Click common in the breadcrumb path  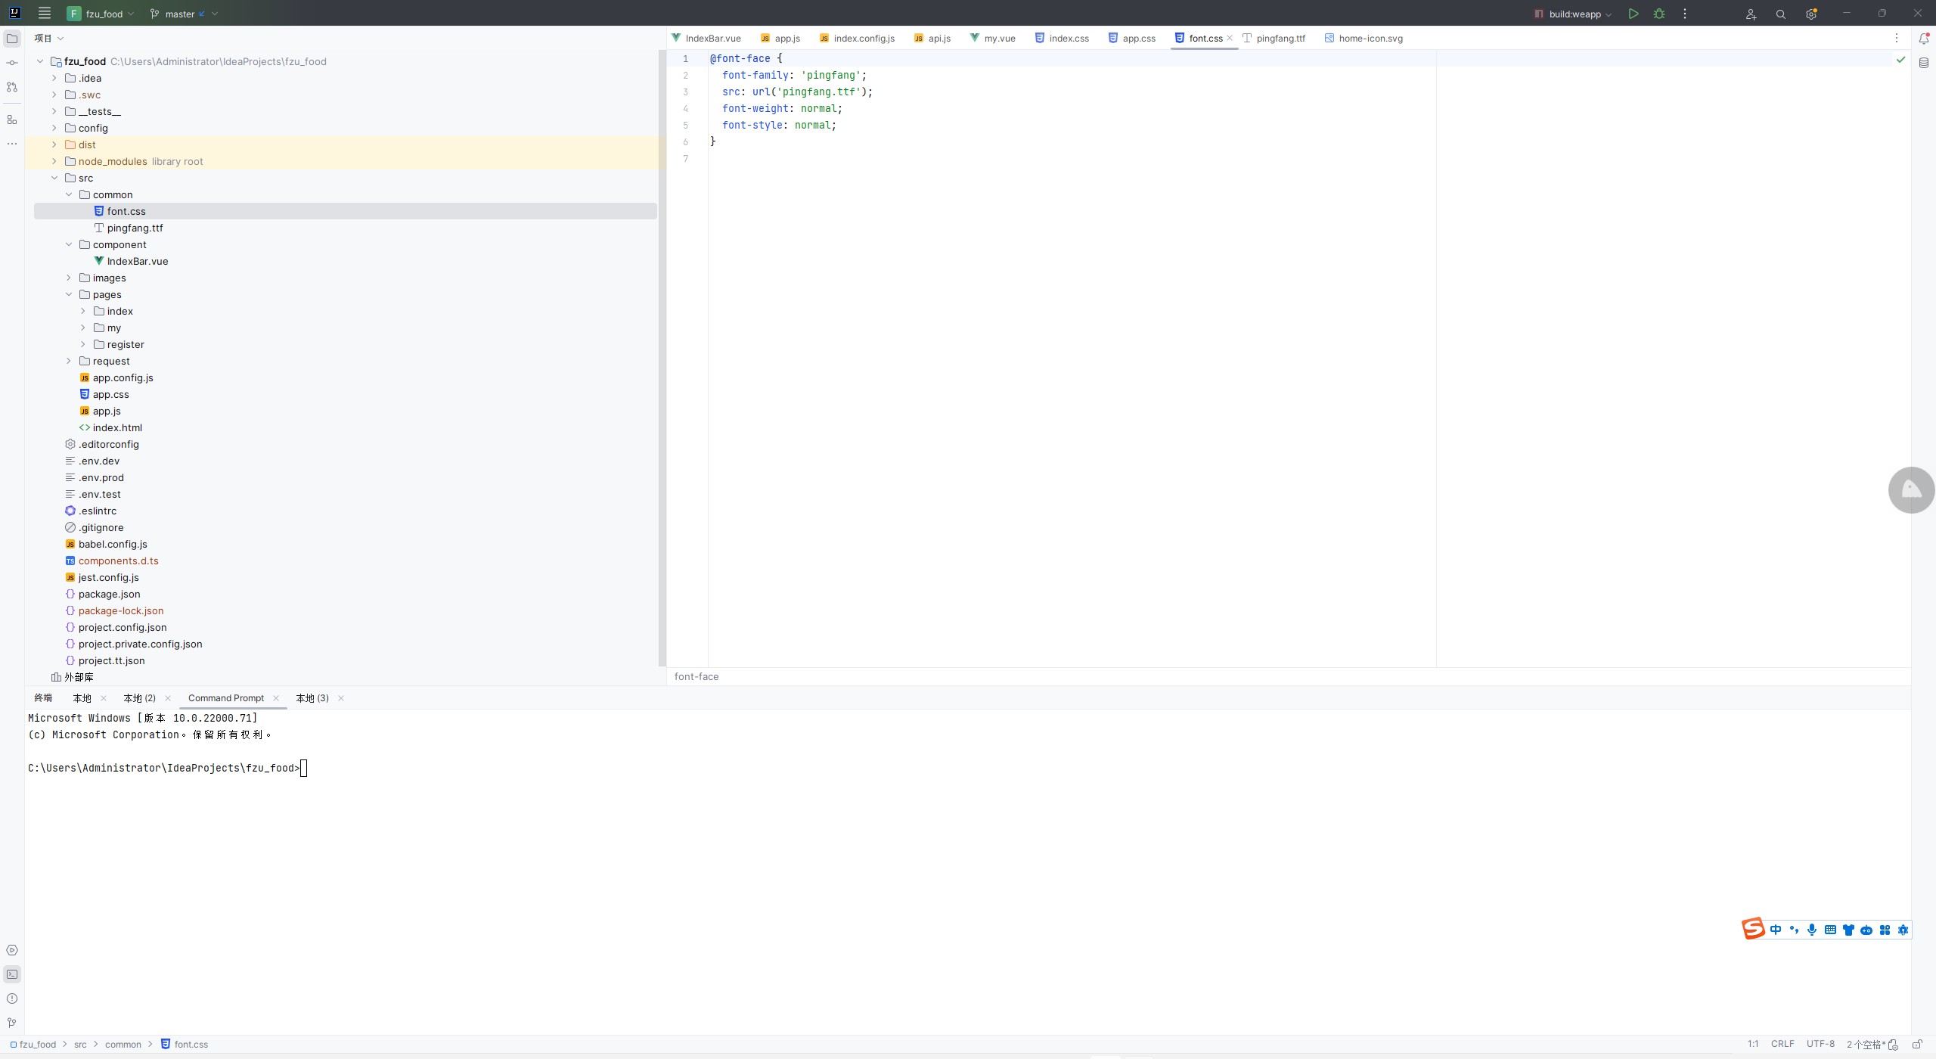pyautogui.click(x=123, y=1044)
